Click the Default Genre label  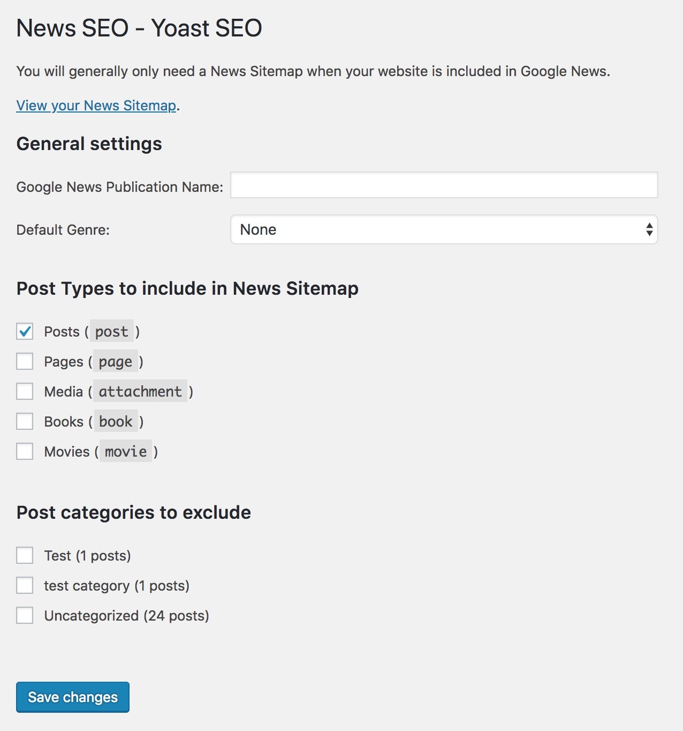(63, 230)
